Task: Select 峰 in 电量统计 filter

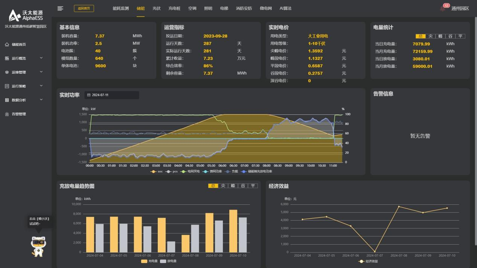Action: (440, 36)
